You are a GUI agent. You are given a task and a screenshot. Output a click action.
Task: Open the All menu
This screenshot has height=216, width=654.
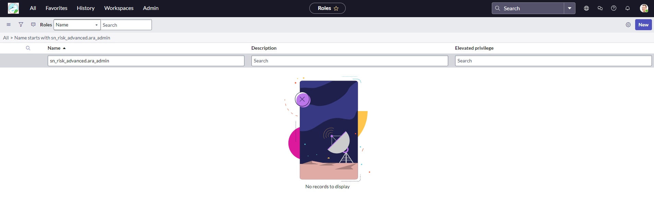coord(33,8)
